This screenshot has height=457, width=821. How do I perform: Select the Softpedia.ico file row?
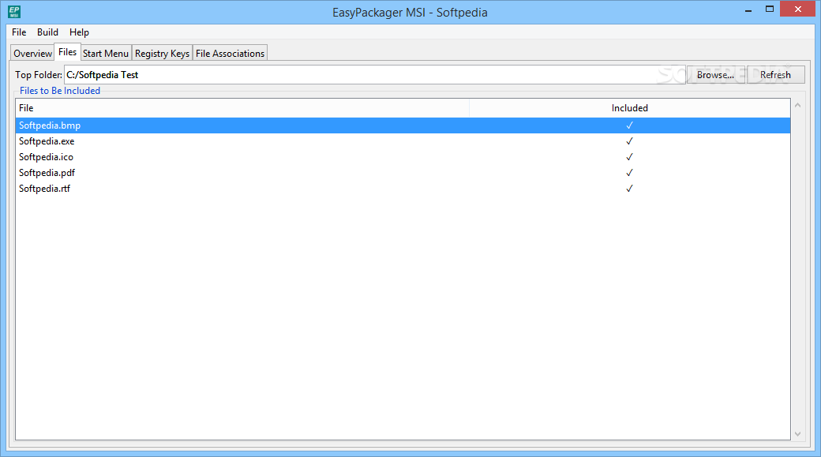coord(403,157)
